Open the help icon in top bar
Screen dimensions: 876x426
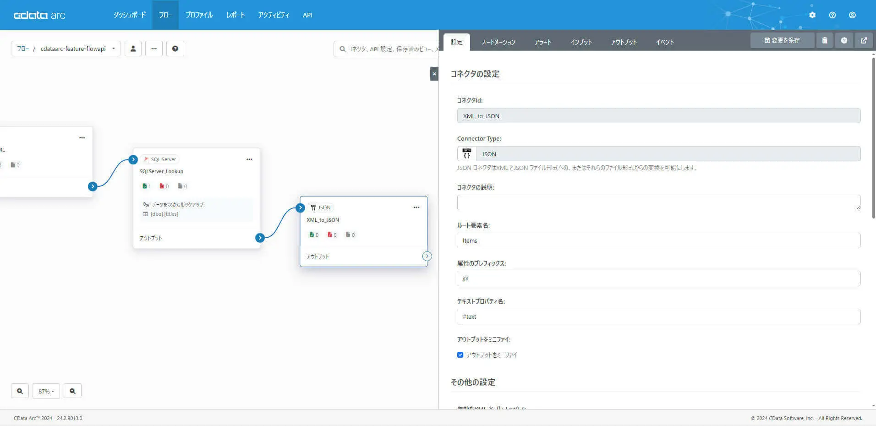[832, 15]
